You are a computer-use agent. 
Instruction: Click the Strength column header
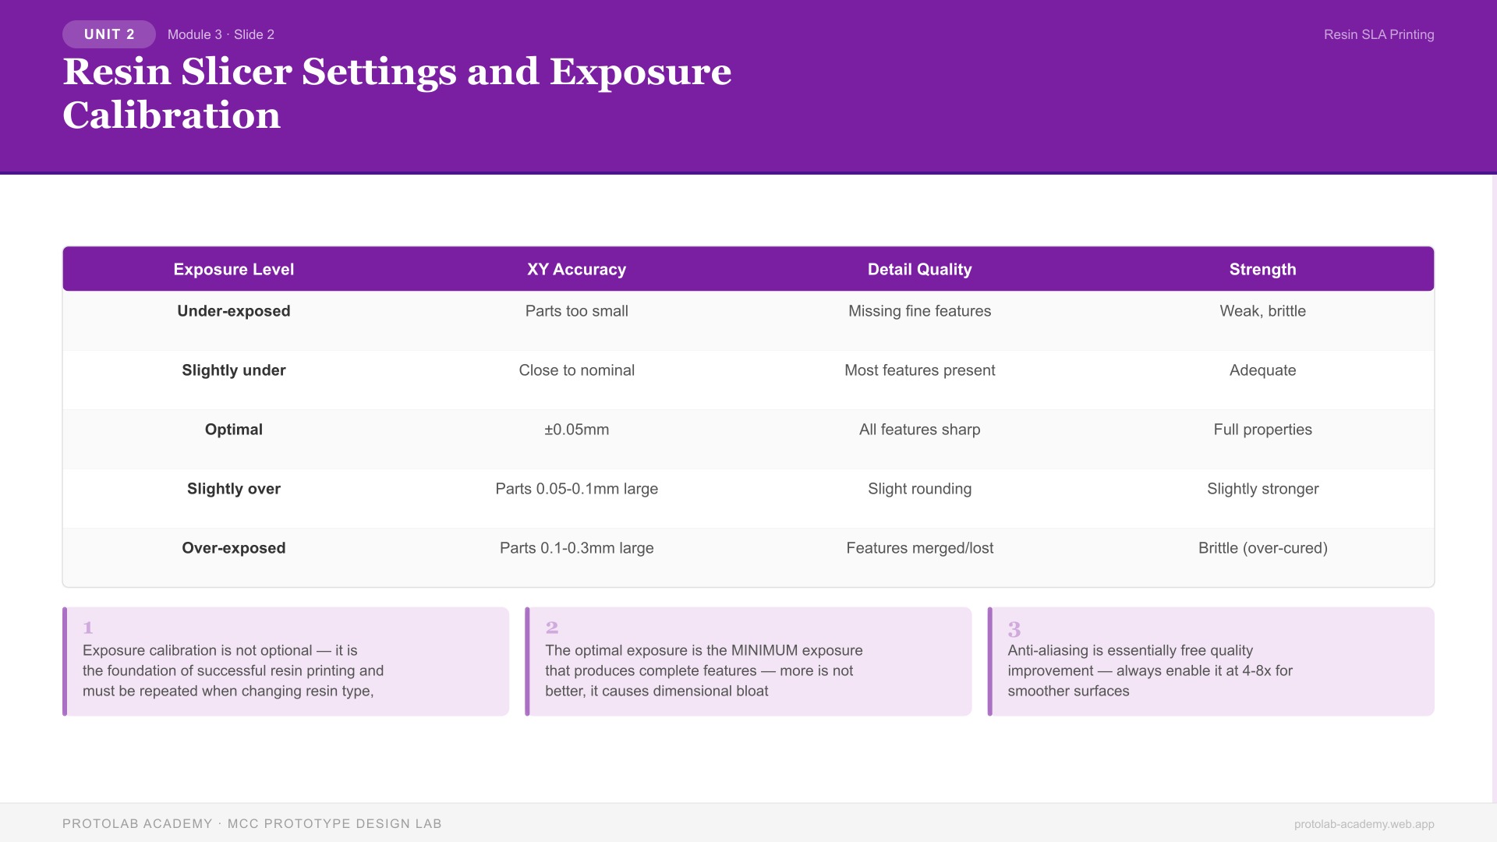click(x=1262, y=269)
